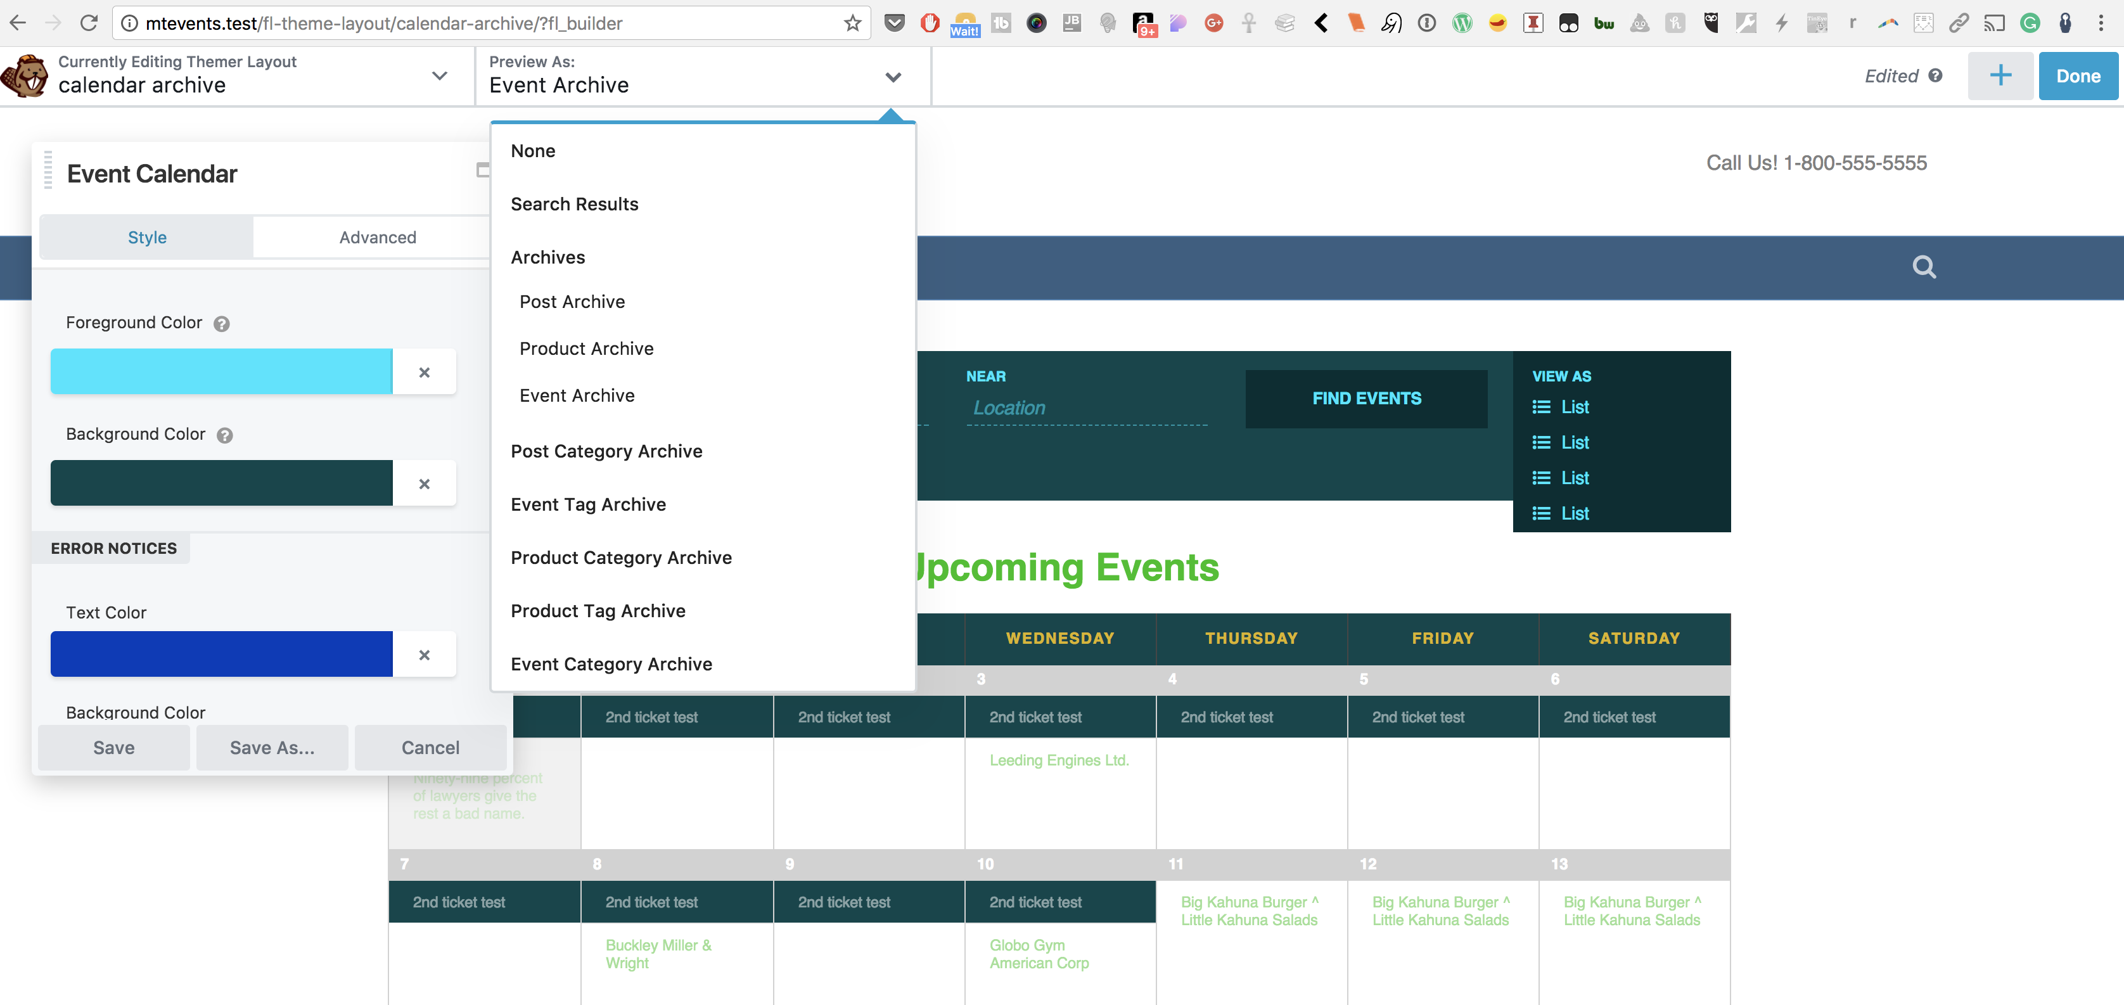Viewport: 2124px width, 1005px height.
Task: Open the Globo Gym American Corp event
Action: coord(1039,954)
